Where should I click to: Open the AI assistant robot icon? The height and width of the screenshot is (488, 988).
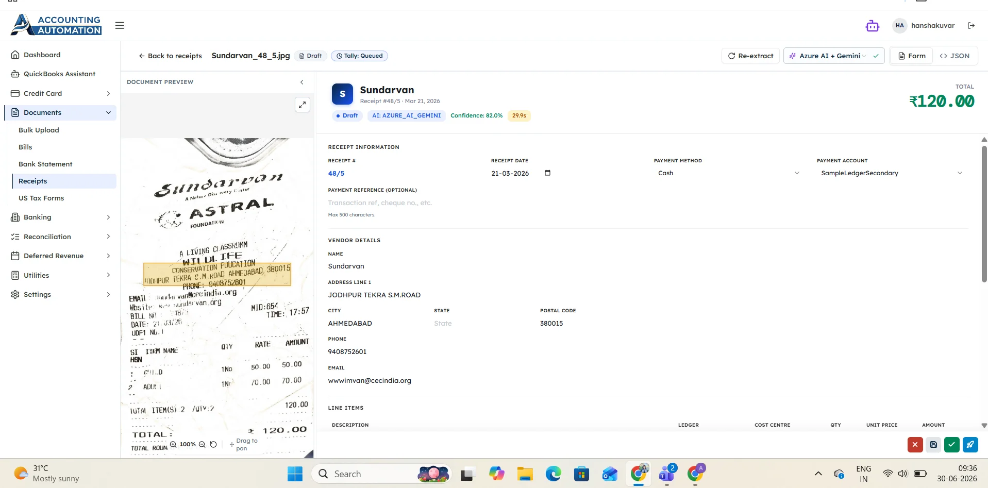pos(872,26)
